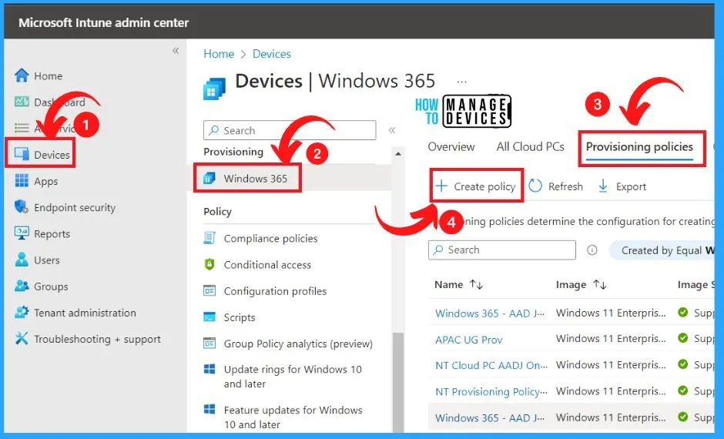Click the Compliance policies icon
The image size is (724, 439).
(209, 238)
